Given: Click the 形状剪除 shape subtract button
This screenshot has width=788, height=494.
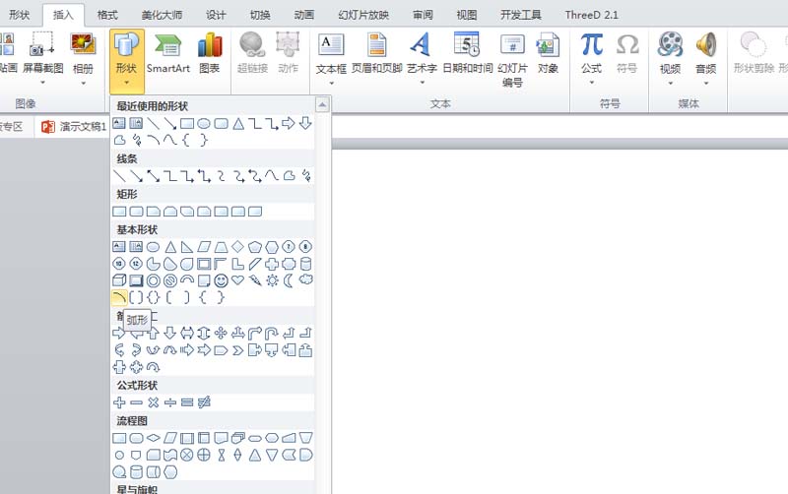Looking at the screenshot, I should click(x=754, y=54).
